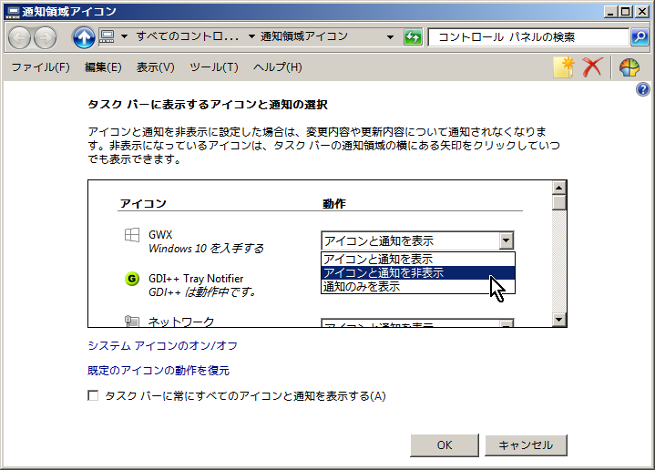Select 通知のみを表示 option
655x470 pixels.
click(418, 287)
